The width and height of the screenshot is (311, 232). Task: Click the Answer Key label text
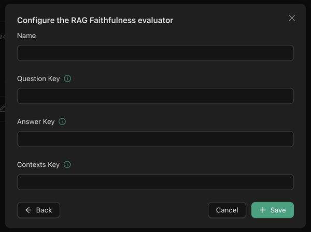pos(36,122)
